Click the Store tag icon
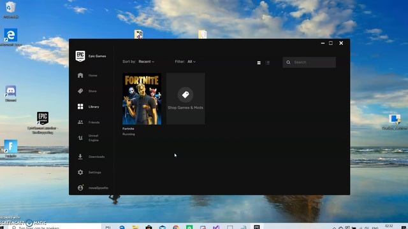 [80, 91]
